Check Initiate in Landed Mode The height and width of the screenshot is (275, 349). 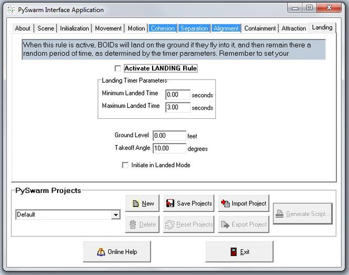click(126, 165)
